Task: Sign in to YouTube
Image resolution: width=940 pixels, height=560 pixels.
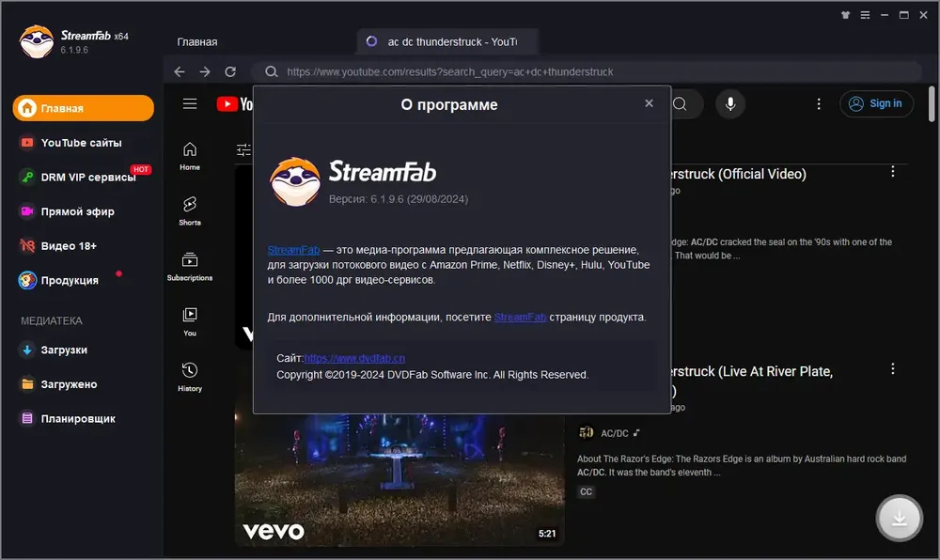Action: [876, 103]
